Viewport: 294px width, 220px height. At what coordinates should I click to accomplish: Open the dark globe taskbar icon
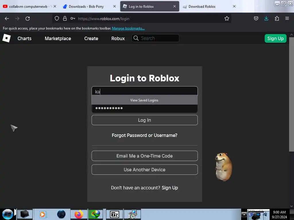pos(61,214)
